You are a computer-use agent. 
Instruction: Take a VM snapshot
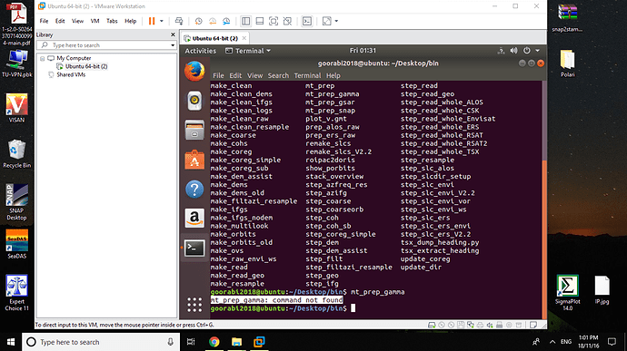coord(198,21)
